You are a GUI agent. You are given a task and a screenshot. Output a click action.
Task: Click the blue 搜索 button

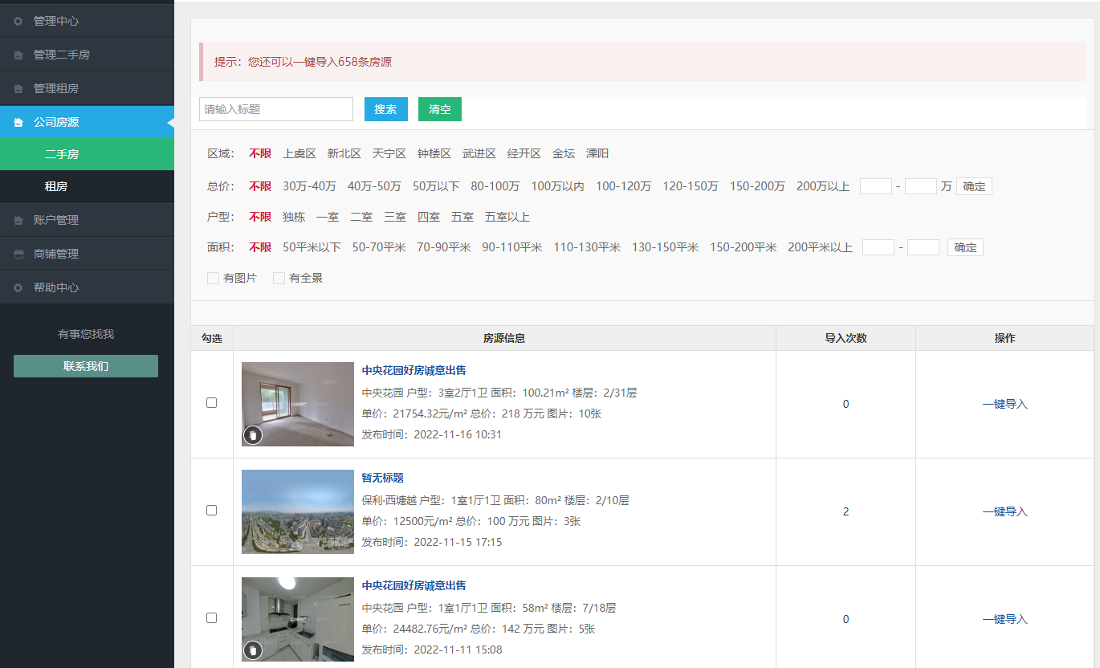click(x=385, y=109)
